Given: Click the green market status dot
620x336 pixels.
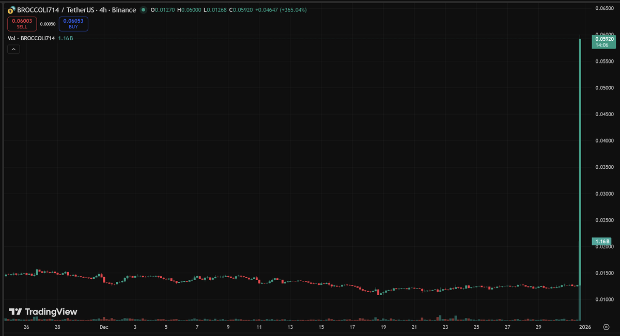Looking at the screenshot, I should click(143, 10).
